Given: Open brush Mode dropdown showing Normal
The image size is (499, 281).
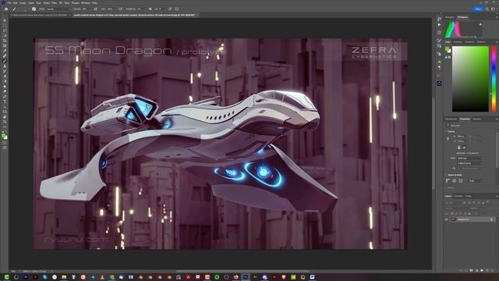Looking at the screenshot, I should 58,9.
